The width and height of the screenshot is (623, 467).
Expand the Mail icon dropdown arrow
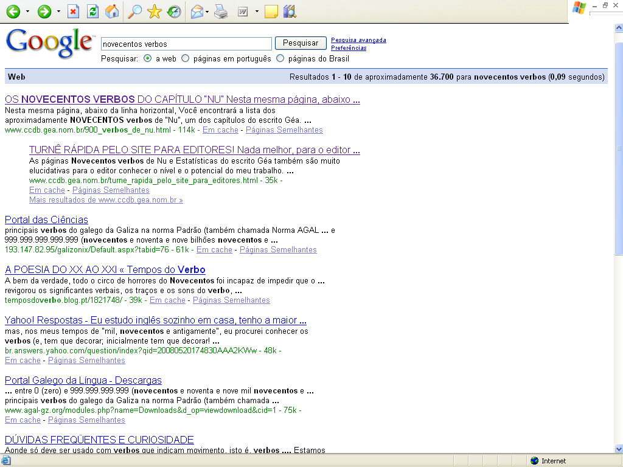pos(207,12)
